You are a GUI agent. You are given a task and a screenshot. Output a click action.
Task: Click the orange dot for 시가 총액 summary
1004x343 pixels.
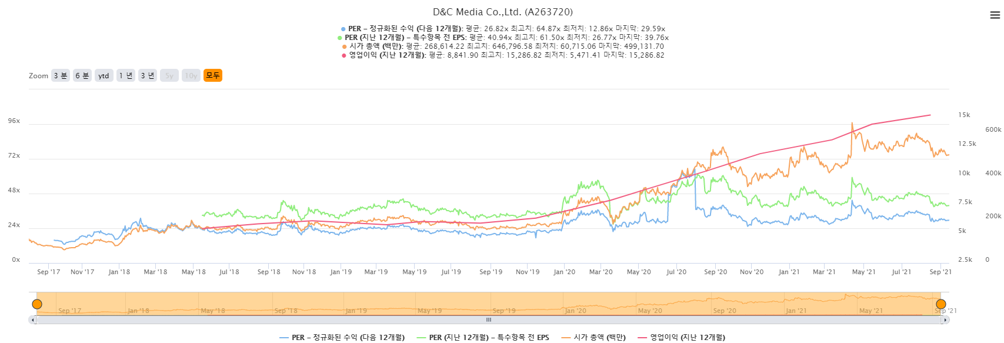tap(345, 46)
